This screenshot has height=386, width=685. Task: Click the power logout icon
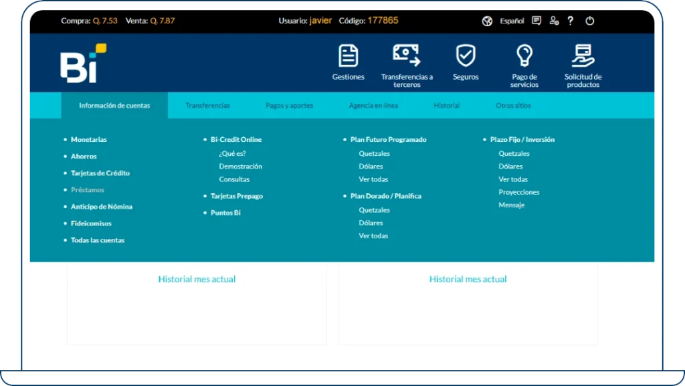590,21
